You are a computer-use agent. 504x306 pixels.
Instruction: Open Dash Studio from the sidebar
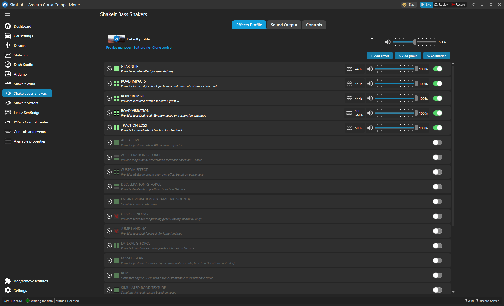point(23,65)
